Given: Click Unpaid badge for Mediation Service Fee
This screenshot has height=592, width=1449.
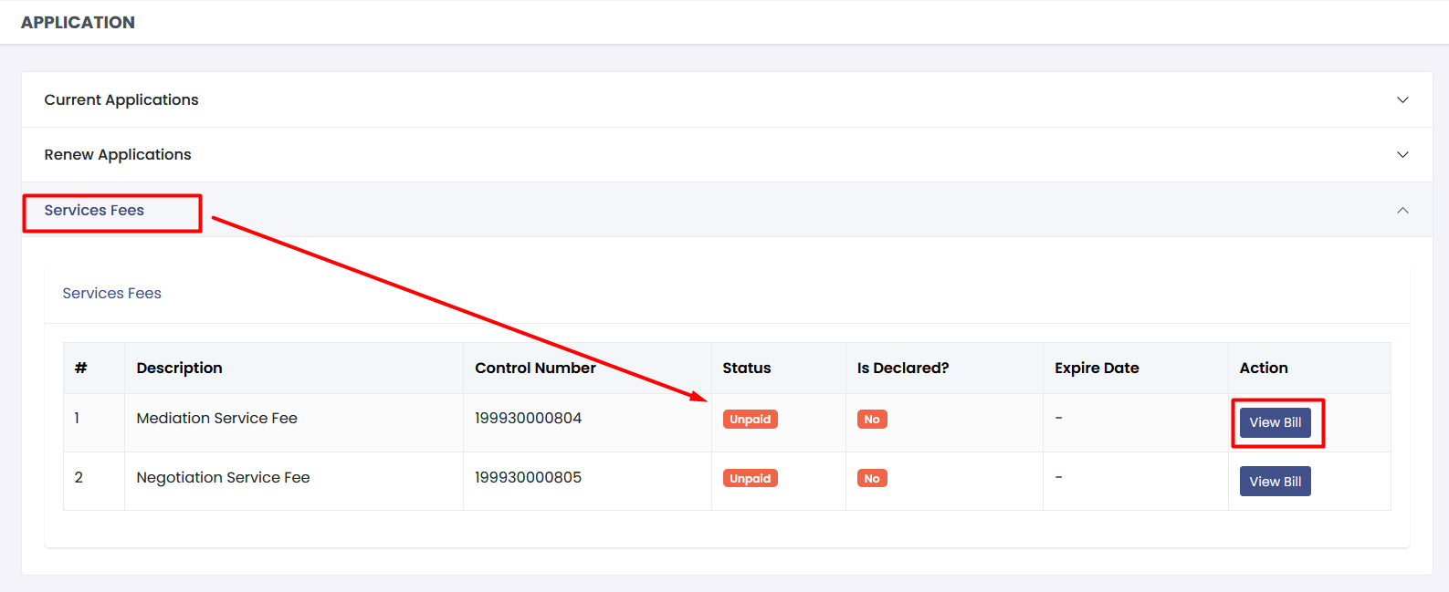Looking at the screenshot, I should [x=750, y=420].
